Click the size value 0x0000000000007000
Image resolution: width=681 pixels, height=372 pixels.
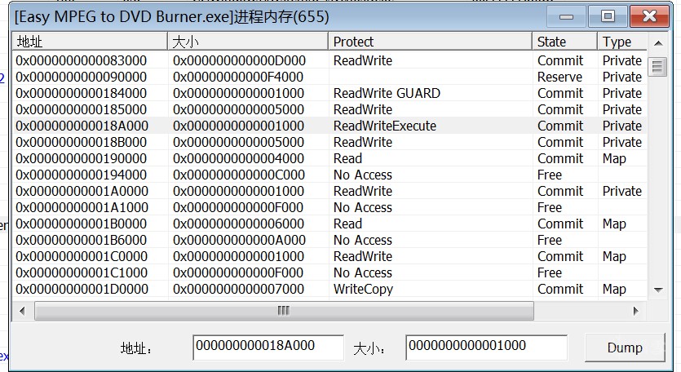tap(238, 289)
